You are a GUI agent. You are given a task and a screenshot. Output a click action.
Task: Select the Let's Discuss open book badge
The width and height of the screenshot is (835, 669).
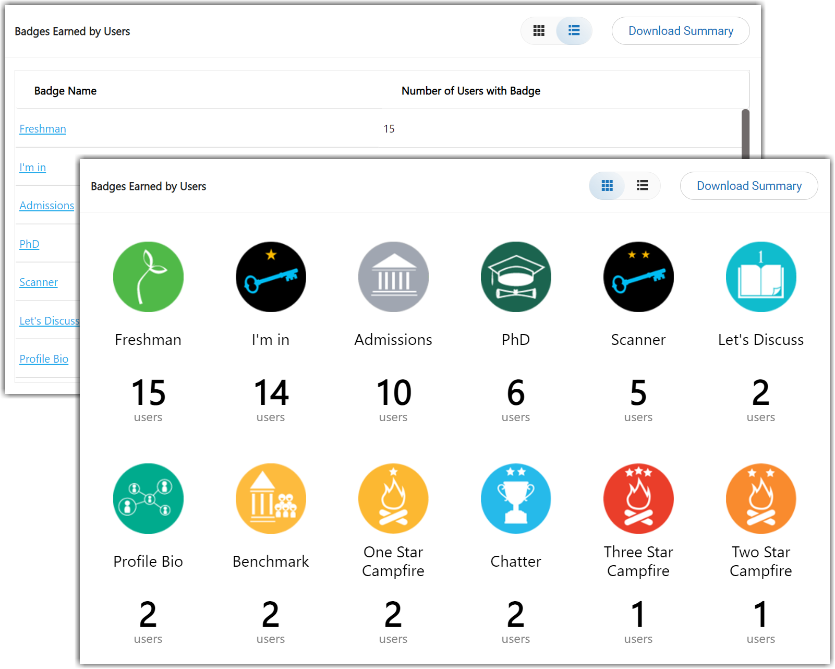pyautogui.click(x=761, y=277)
